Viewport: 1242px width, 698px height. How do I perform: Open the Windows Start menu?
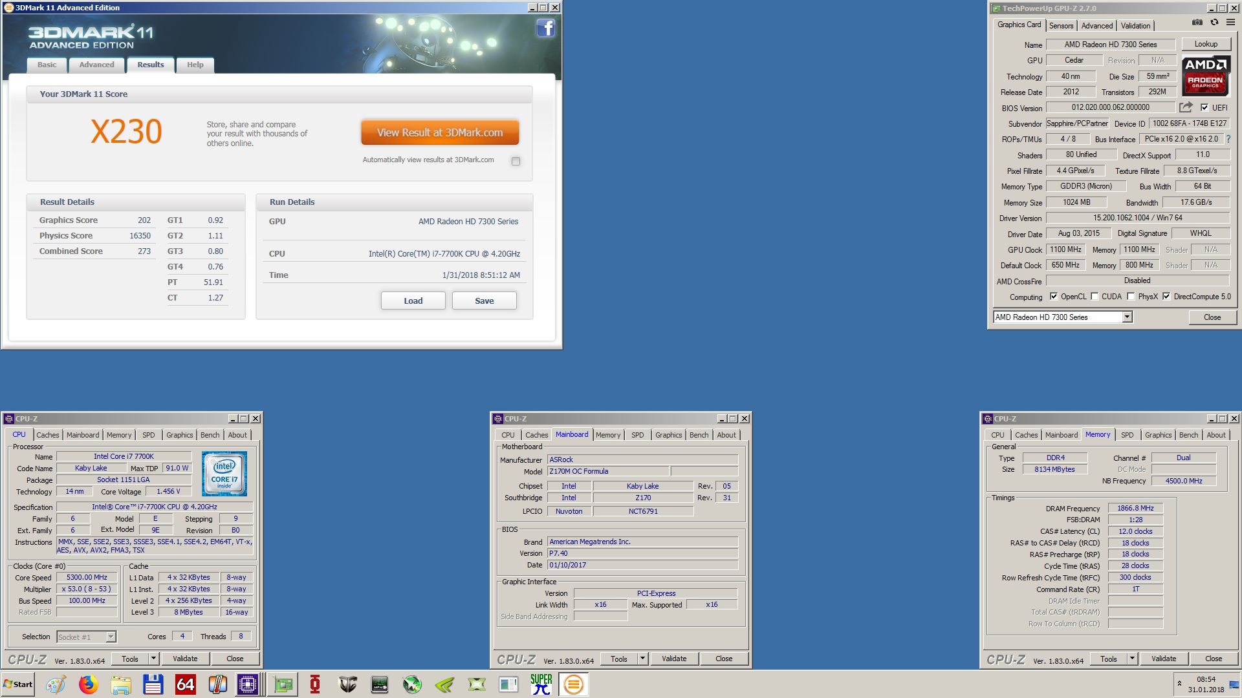17,684
